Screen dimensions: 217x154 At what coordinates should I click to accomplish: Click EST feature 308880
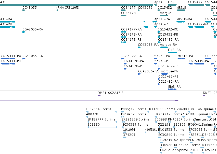point(93,125)
